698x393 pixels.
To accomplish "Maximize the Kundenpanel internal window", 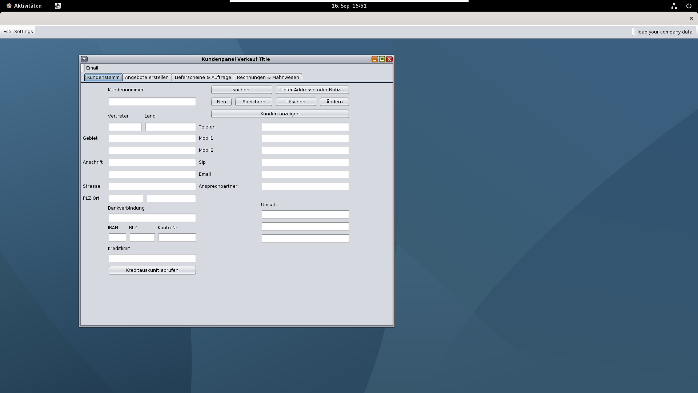I will (x=382, y=59).
